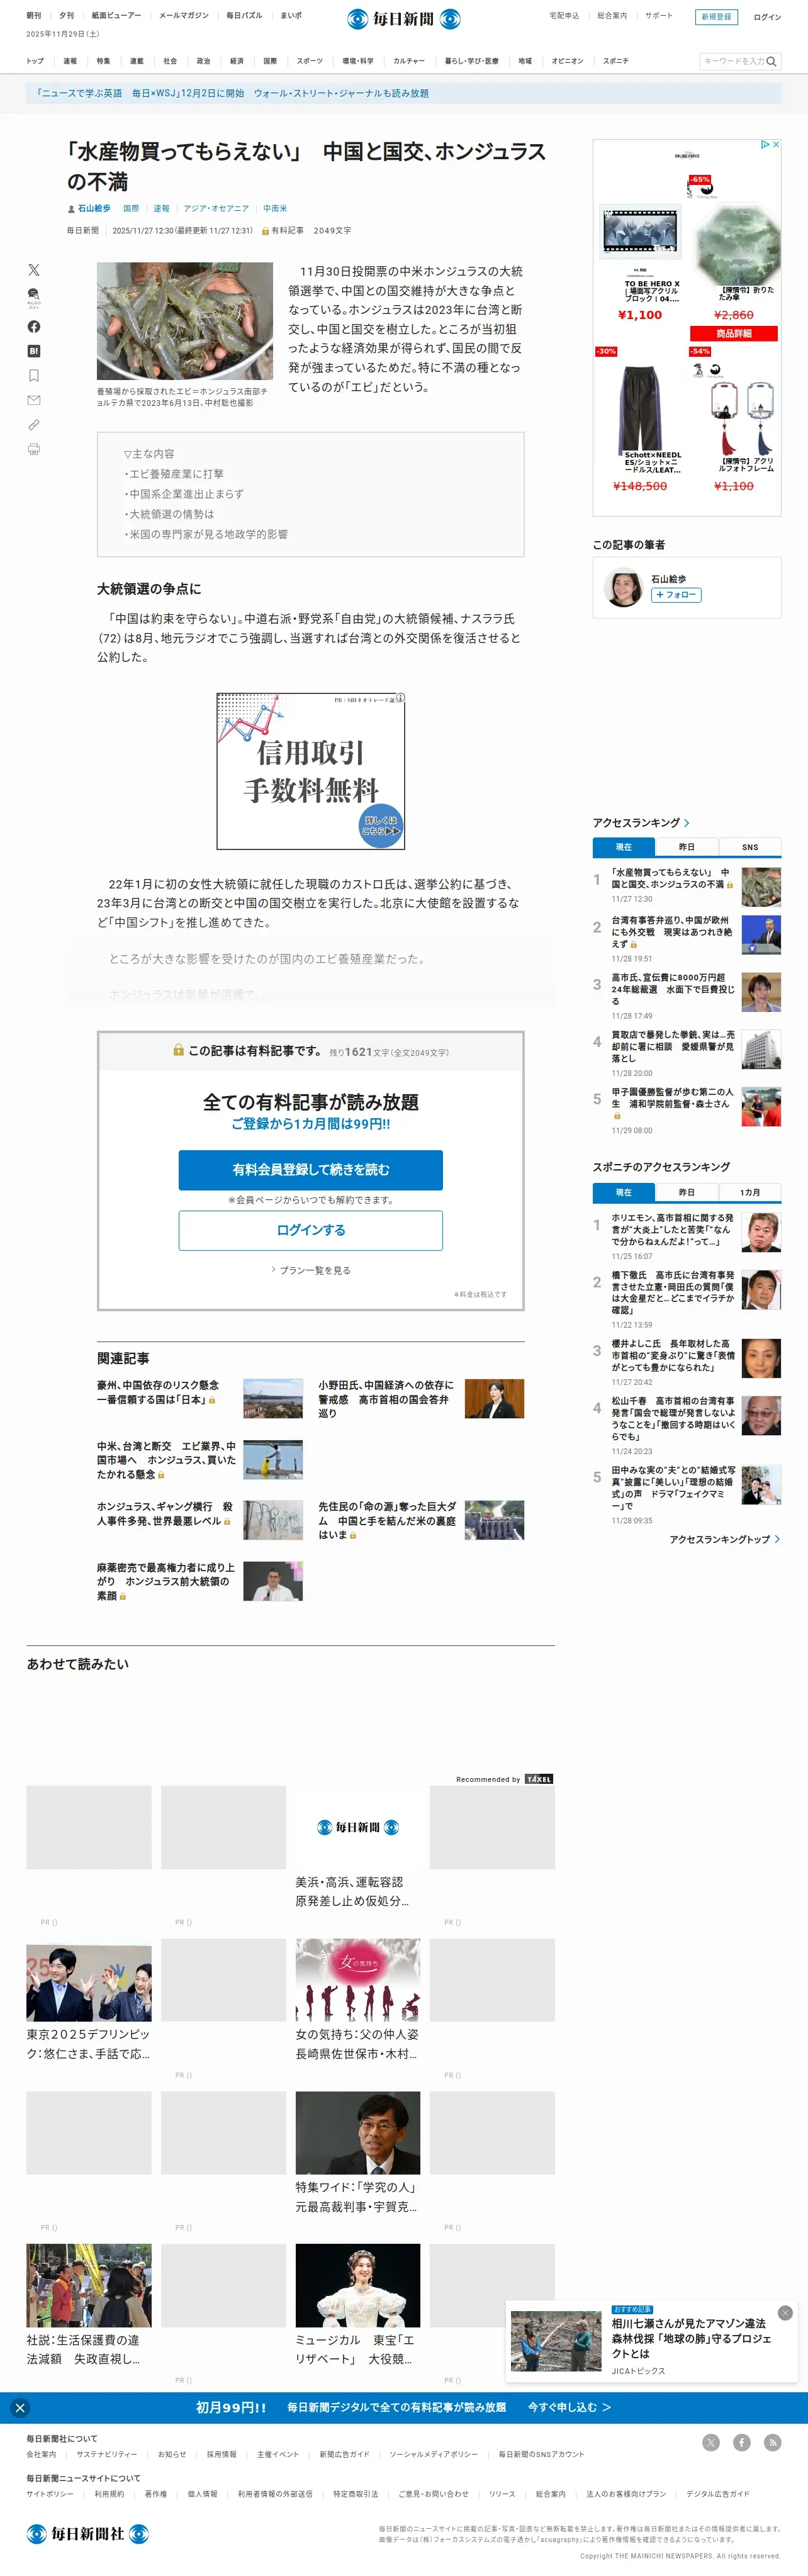Open the shrimp photo at article top

(185, 321)
